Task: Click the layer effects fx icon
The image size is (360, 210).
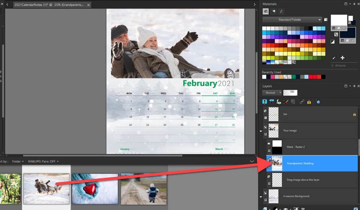Action: [278, 102]
